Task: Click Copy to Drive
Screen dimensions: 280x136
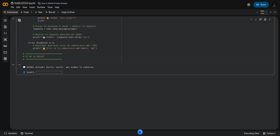Action: pos(68,12)
